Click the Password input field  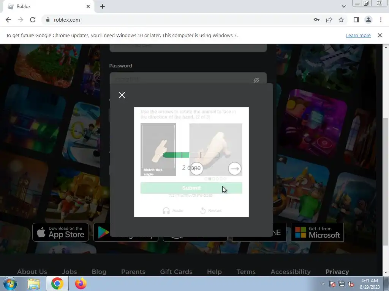[188, 78]
